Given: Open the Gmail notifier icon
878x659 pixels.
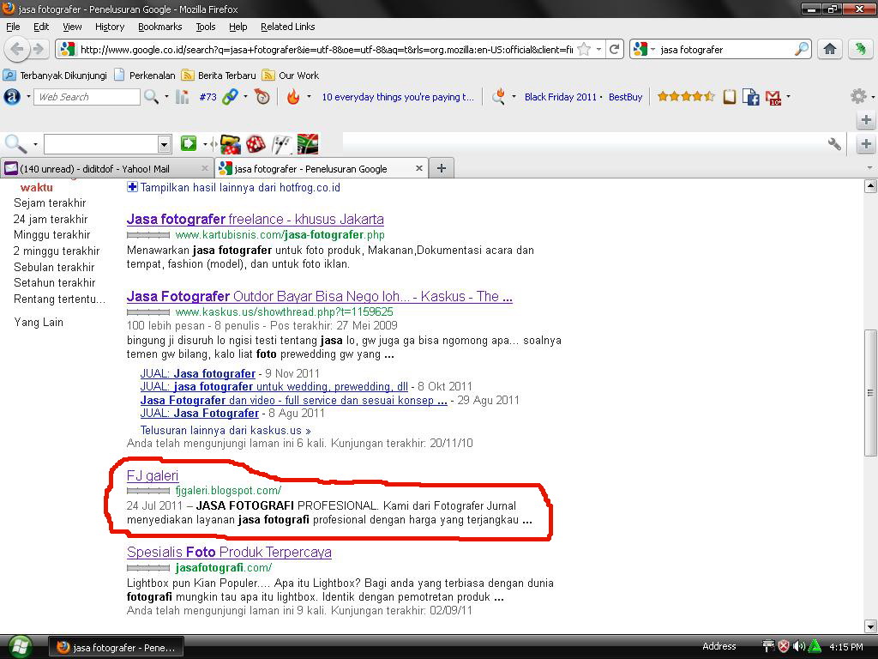Looking at the screenshot, I should pos(773,98).
